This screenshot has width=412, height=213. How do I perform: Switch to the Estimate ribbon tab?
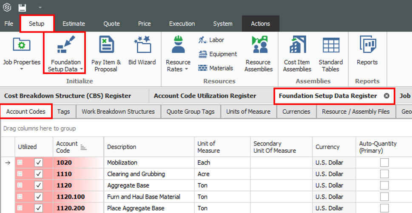click(74, 24)
